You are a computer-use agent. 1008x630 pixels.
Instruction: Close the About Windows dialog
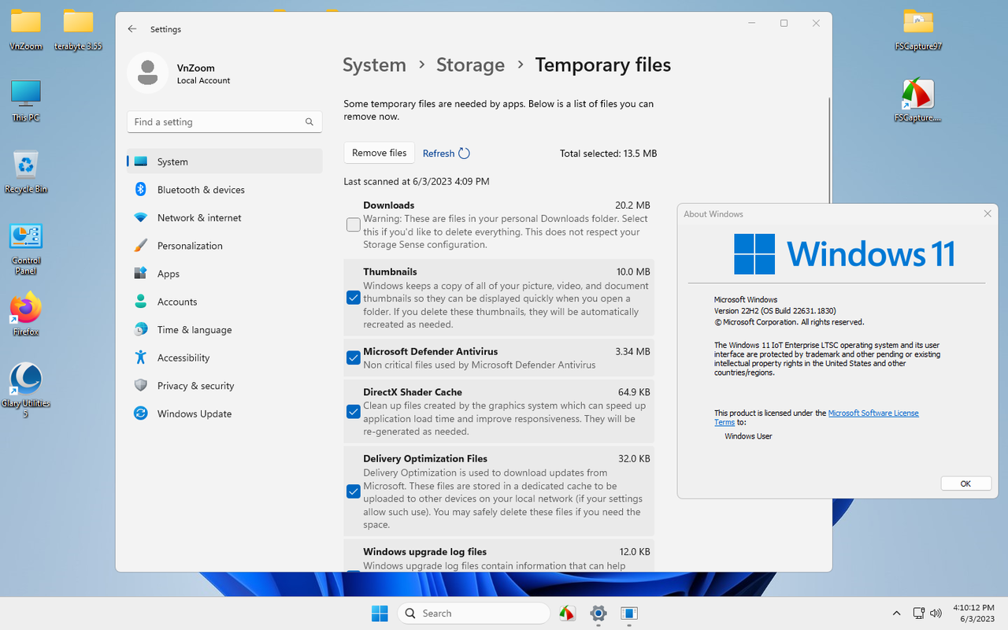(988, 213)
